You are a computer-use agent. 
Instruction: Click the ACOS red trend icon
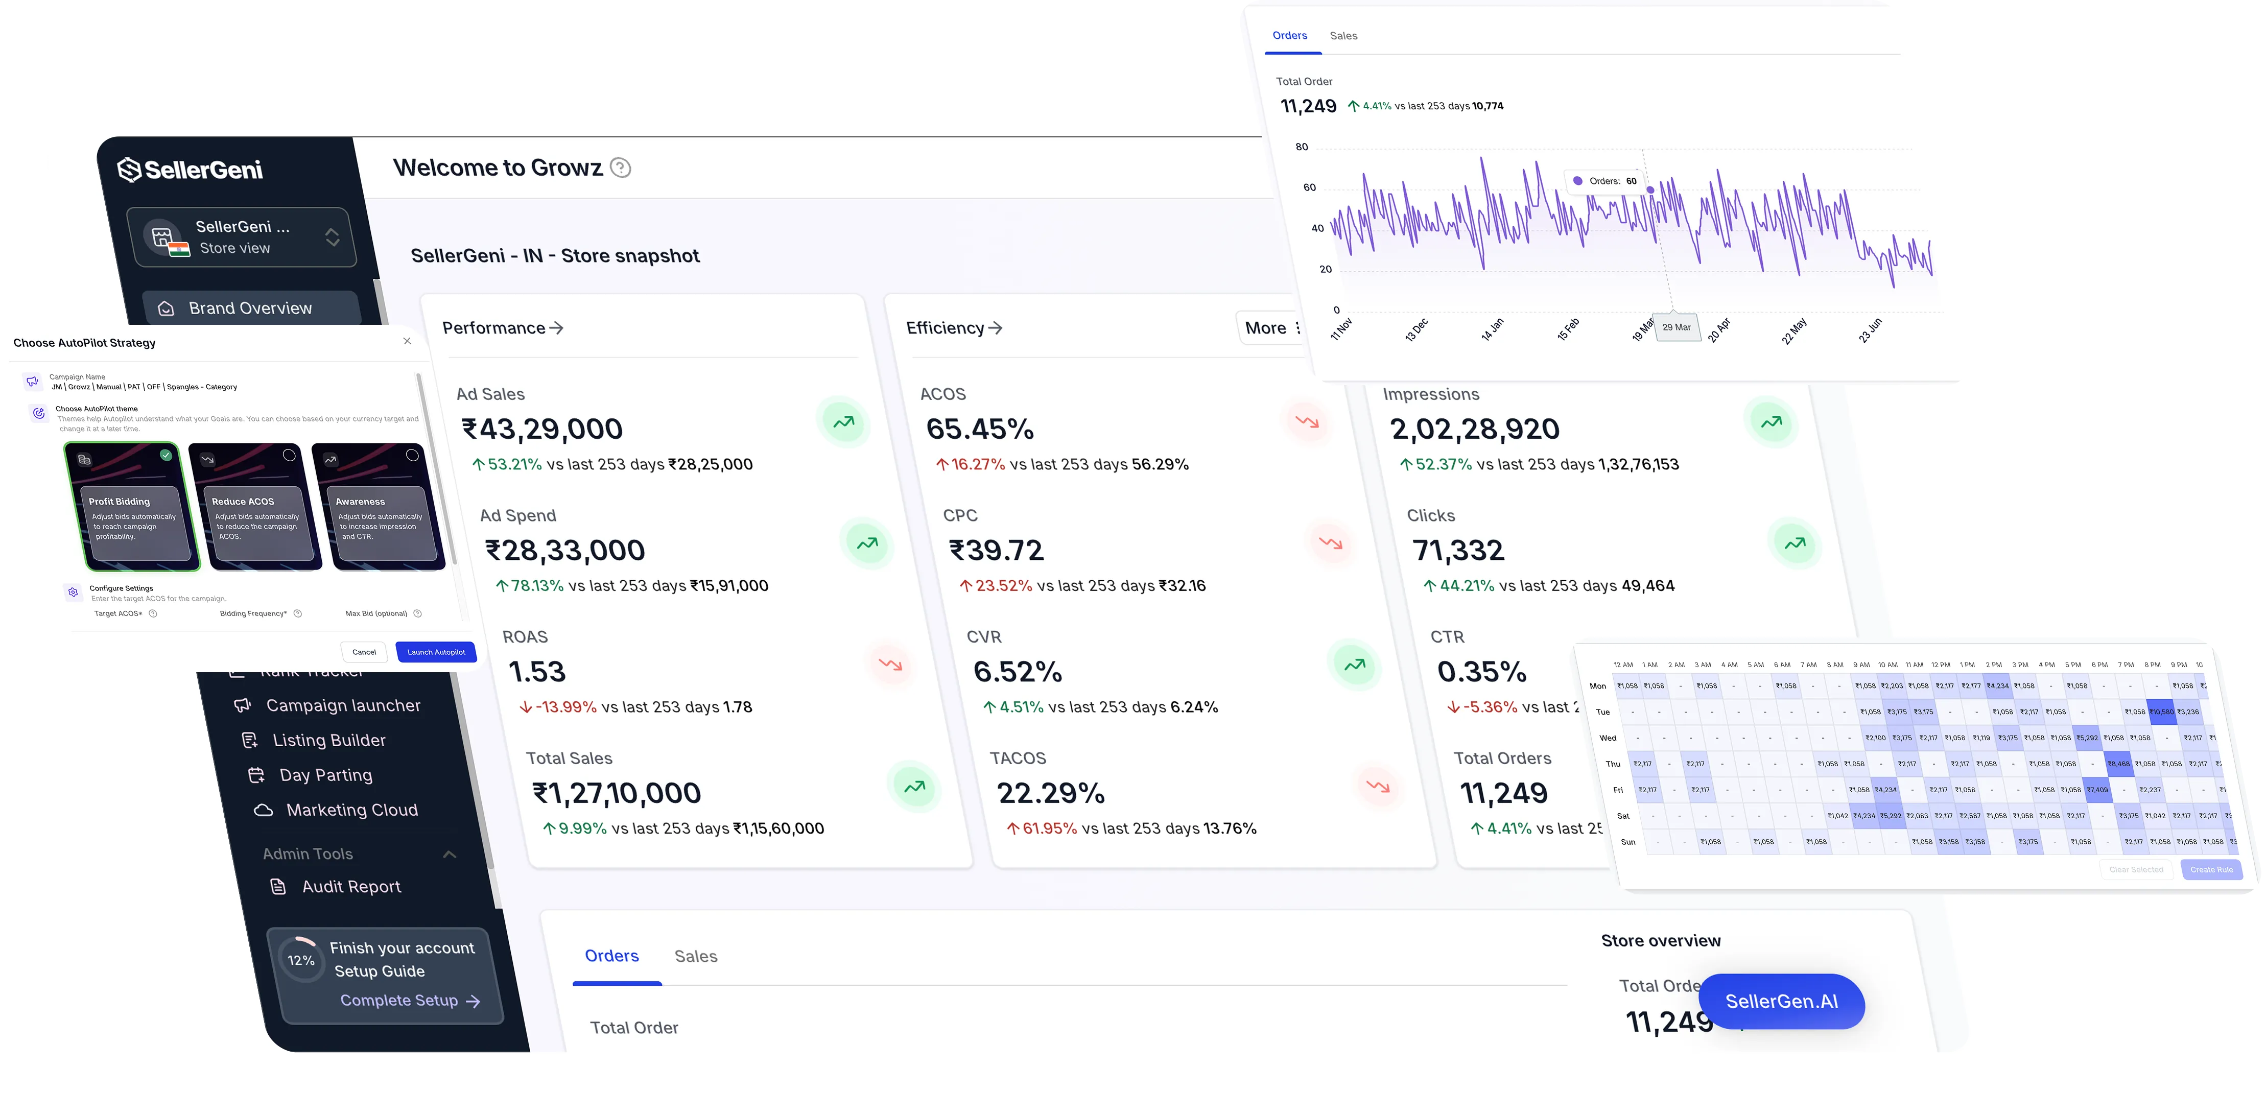click(1307, 422)
